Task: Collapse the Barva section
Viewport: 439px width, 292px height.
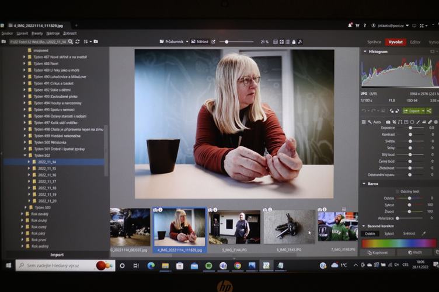Action: (364, 184)
